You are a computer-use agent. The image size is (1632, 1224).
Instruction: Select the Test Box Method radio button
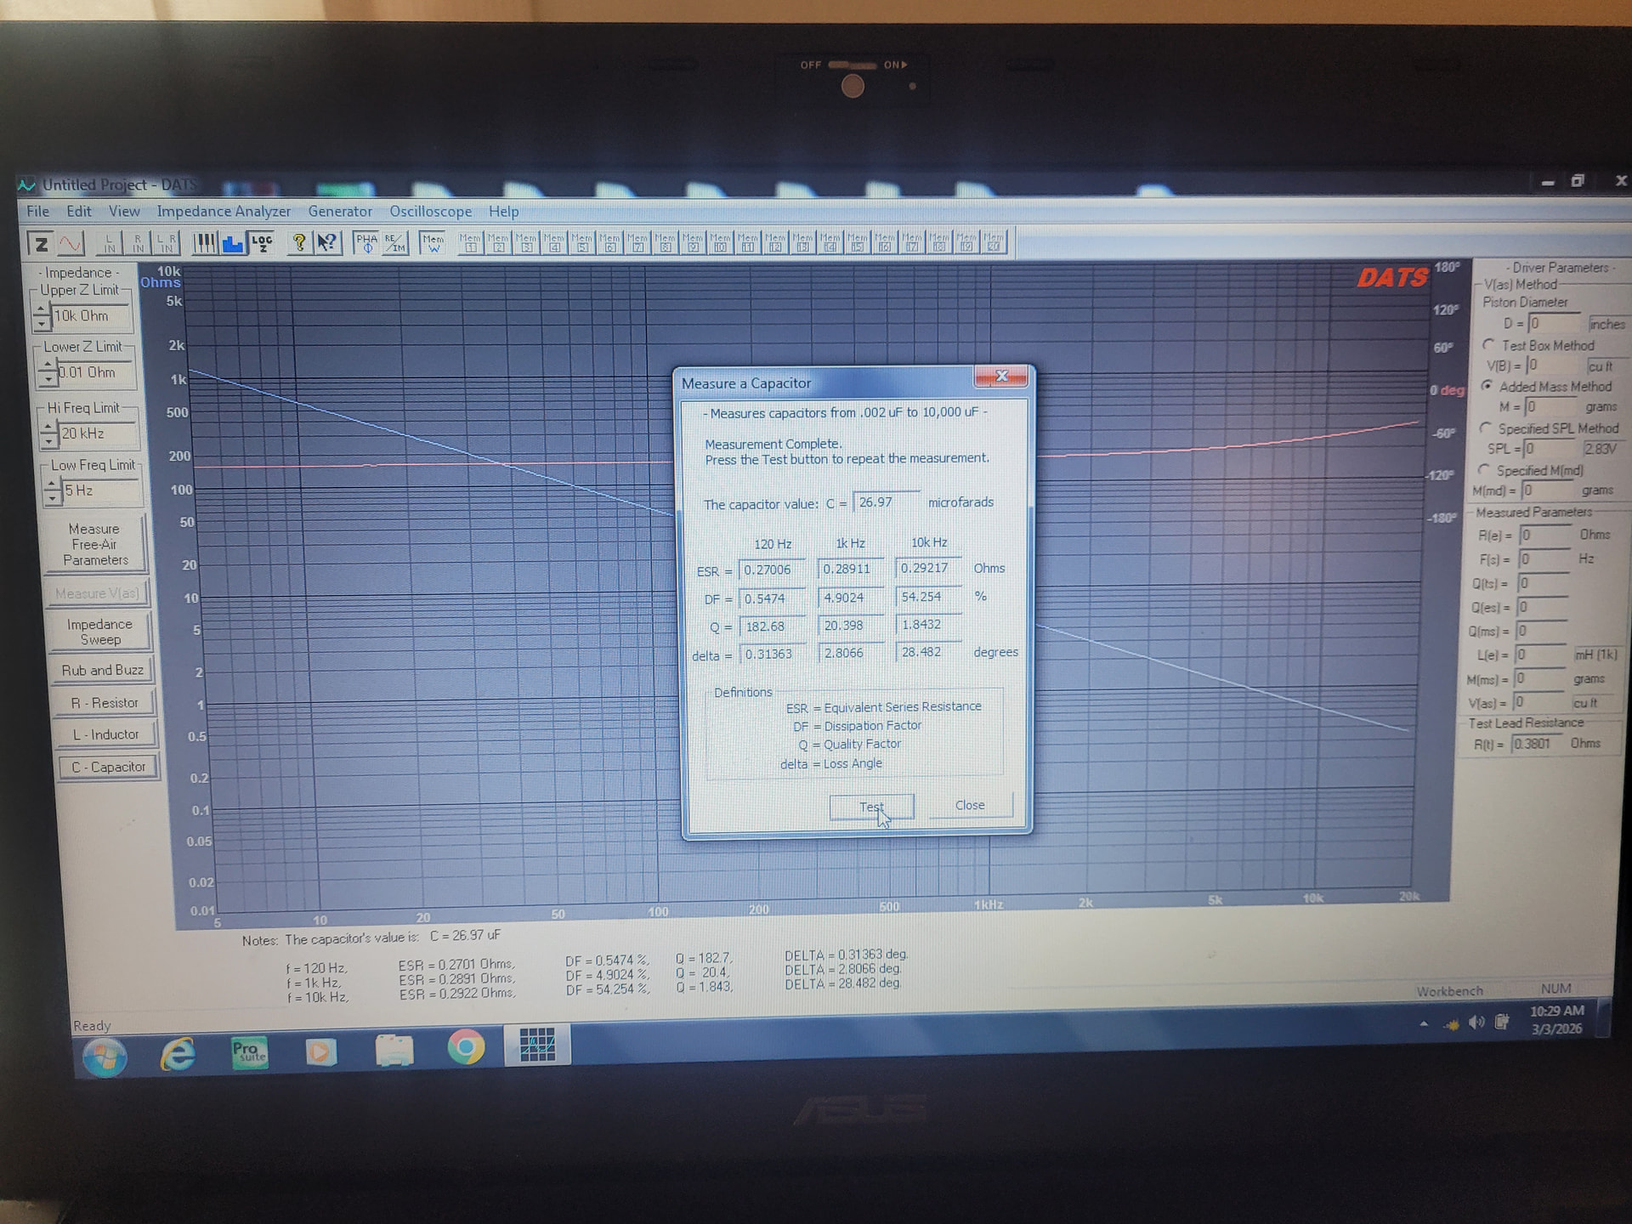click(1488, 345)
